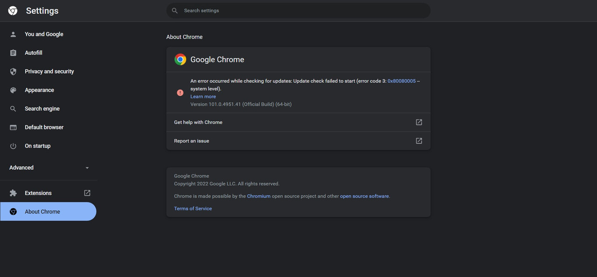The image size is (597, 277).
Task: Click the Learn more link
Action: click(203, 96)
